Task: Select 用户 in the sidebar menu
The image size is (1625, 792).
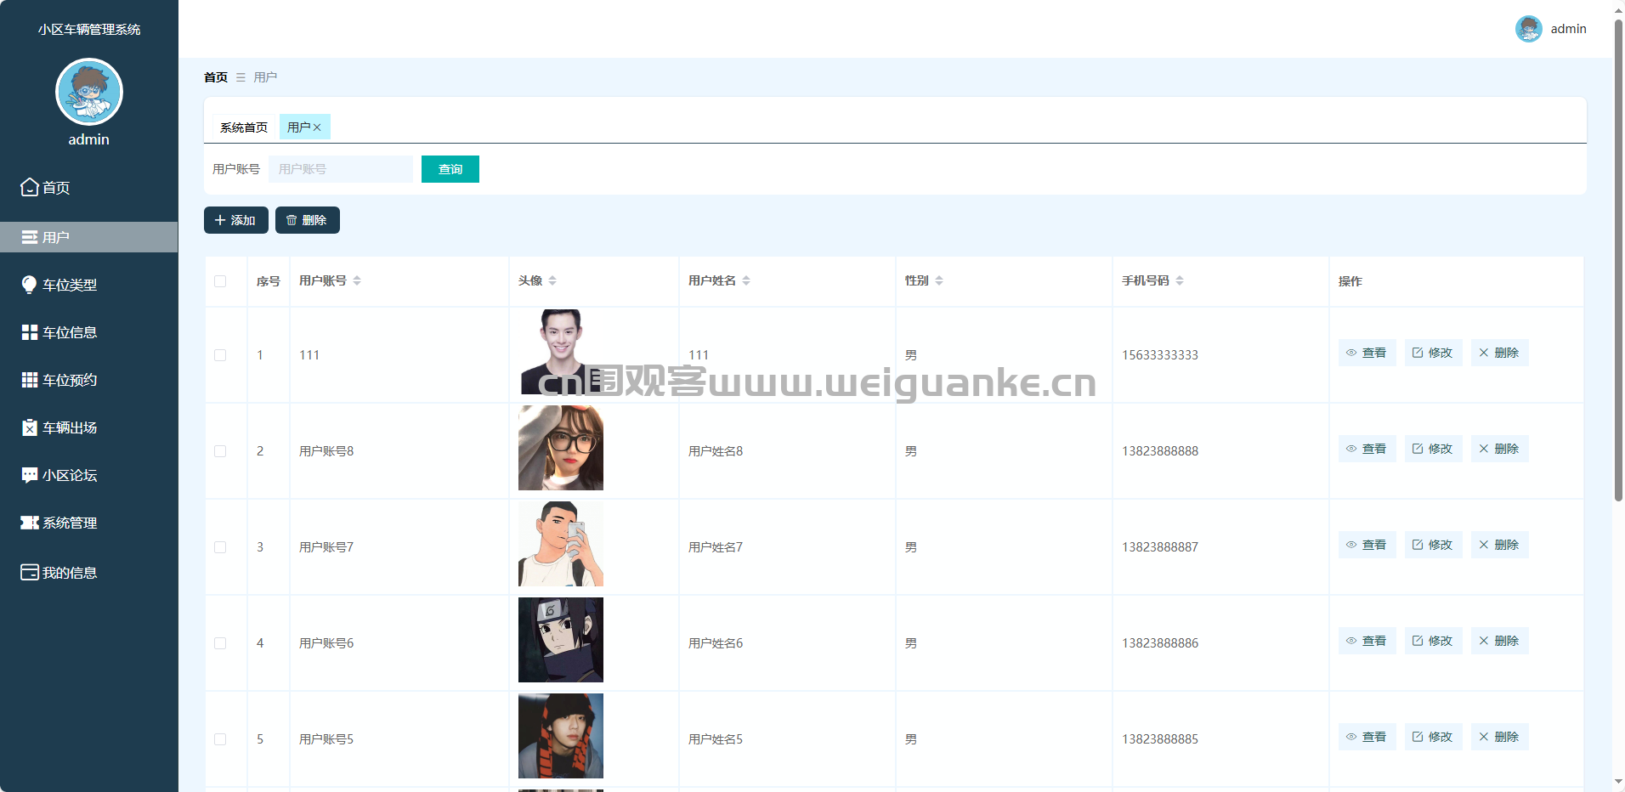Action: [88, 237]
